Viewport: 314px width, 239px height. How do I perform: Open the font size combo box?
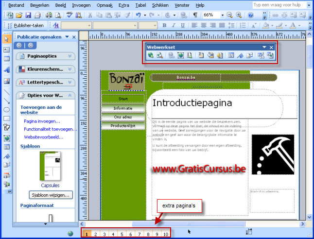click(148, 25)
